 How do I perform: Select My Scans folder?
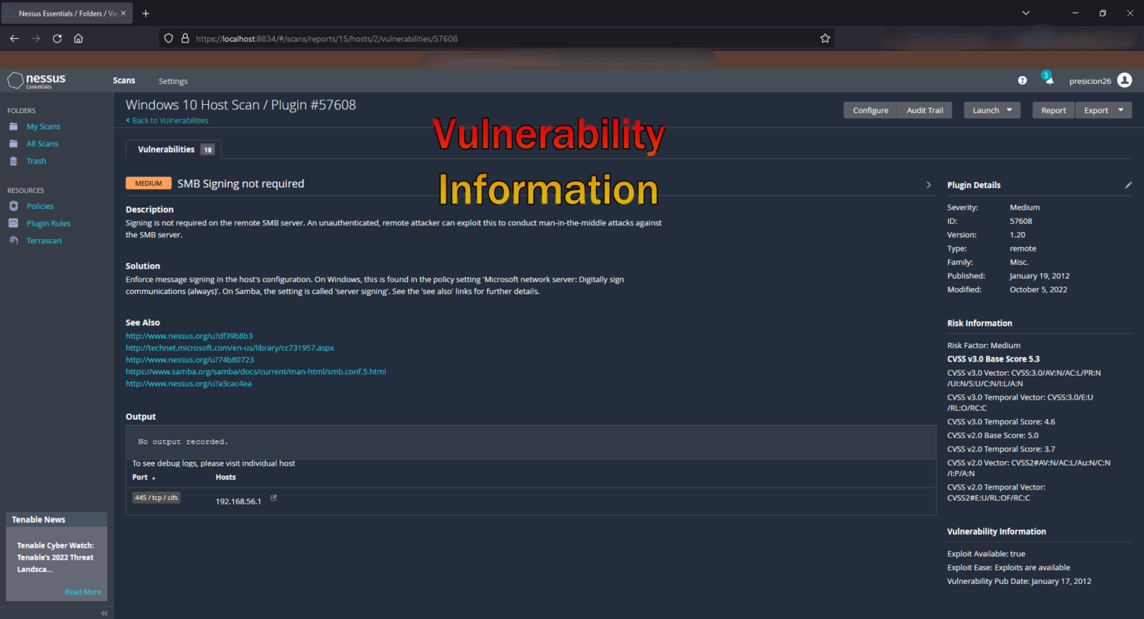43,126
